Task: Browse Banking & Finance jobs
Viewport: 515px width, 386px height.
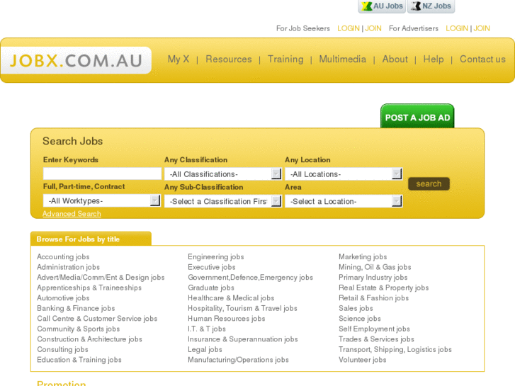Action: [76, 309]
